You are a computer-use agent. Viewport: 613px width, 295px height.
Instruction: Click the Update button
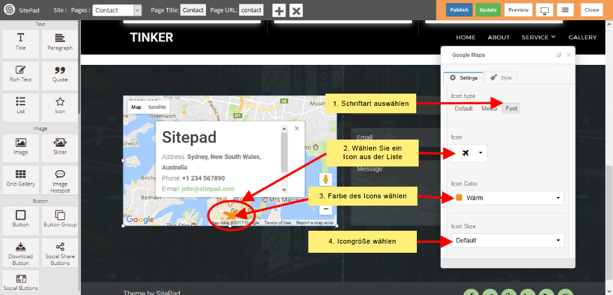click(488, 10)
